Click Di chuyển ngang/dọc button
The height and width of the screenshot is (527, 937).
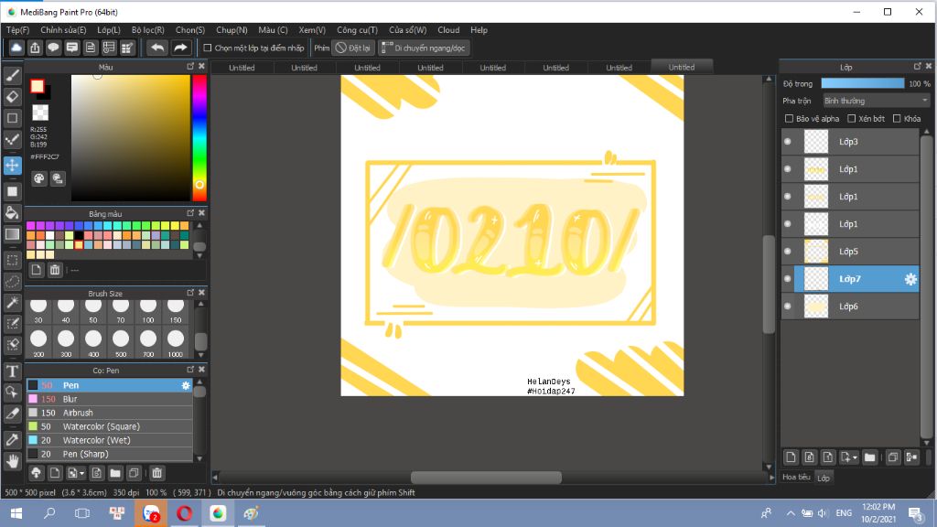tap(423, 48)
